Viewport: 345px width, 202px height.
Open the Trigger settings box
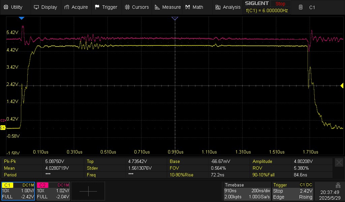pyautogui.click(x=293, y=191)
